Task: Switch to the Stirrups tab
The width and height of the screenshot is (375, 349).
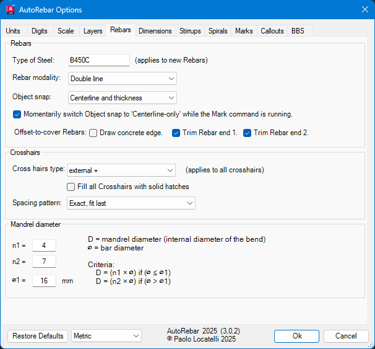Action: tap(190, 31)
